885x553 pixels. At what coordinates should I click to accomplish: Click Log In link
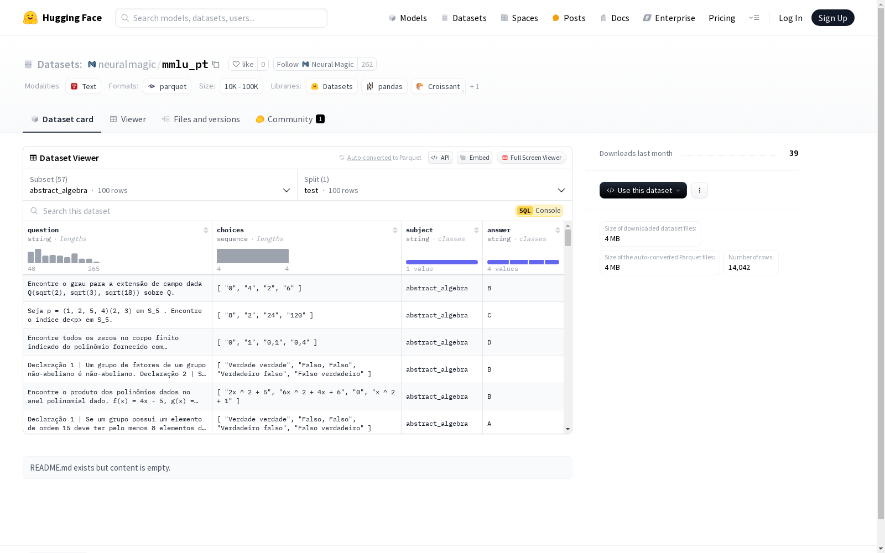tap(790, 18)
